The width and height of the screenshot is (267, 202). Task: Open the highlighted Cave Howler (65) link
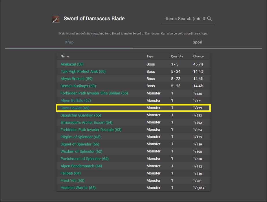[75, 108]
